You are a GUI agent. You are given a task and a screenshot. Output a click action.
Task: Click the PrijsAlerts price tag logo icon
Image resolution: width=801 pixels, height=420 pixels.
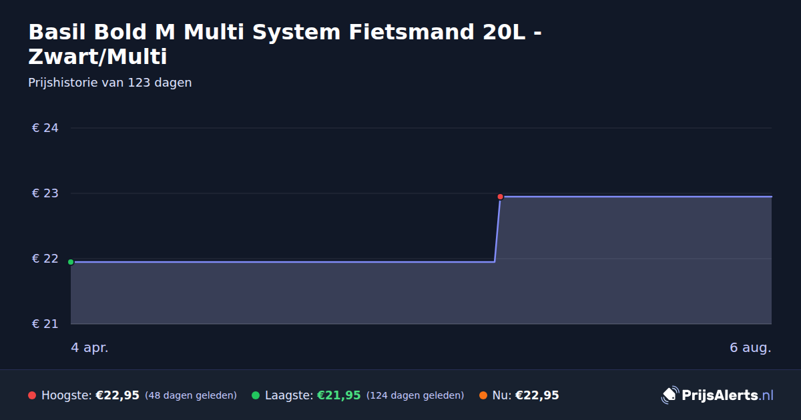670,395
